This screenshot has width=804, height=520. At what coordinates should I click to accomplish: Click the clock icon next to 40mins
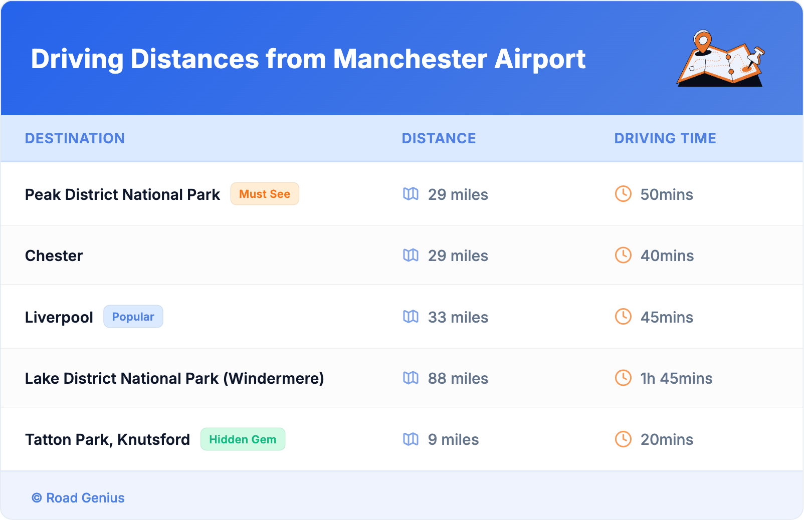click(623, 255)
